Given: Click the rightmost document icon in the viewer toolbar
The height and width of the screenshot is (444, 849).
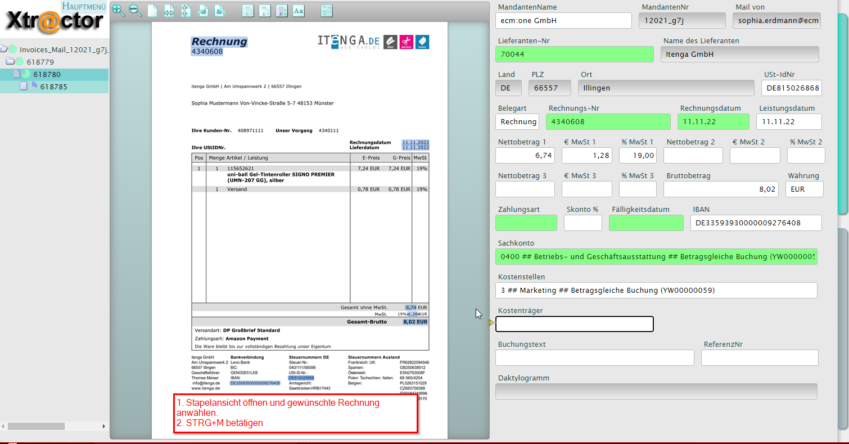Looking at the screenshot, I should 327,10.
